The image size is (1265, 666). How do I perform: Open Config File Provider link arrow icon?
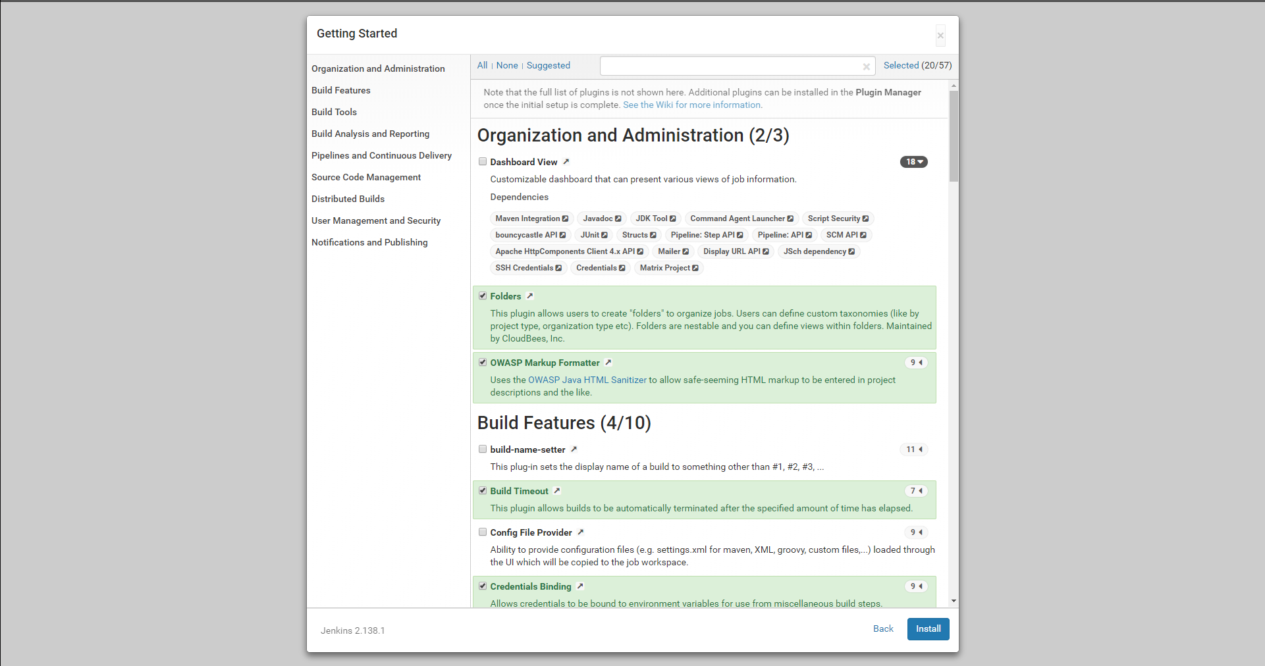(580, 532)
